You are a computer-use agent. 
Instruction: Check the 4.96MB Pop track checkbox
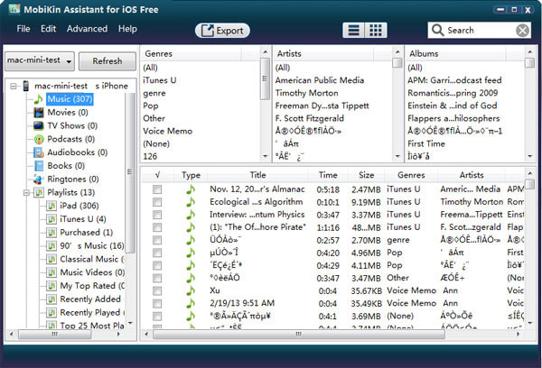(157, 253)
